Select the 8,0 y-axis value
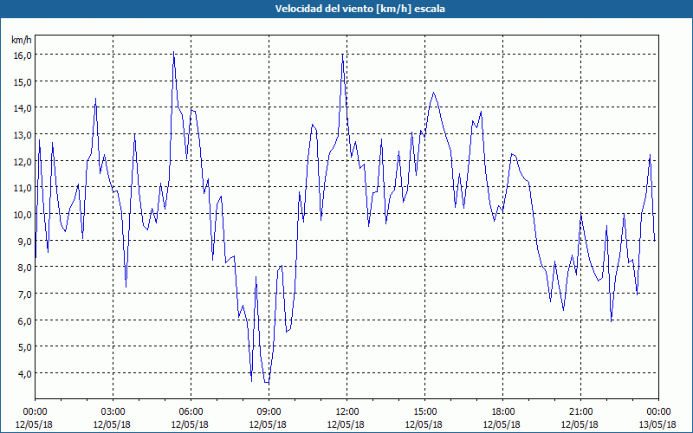Screen dimensions: 693x433 [24, 268]
